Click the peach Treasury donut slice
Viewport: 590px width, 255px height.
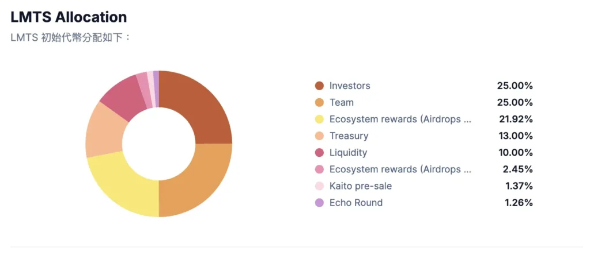(x=104, y=131)
